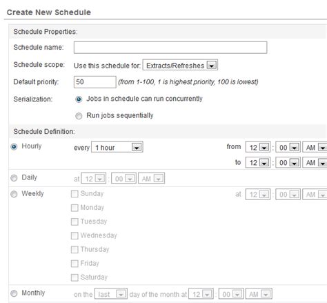
Task: Click the Default priority field showing 50
Action: click(x=95, y=82)
